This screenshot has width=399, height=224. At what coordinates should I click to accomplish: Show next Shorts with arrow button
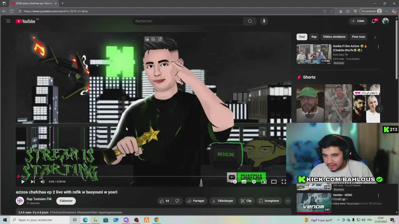pyautogui.click(x=379, y=109)
